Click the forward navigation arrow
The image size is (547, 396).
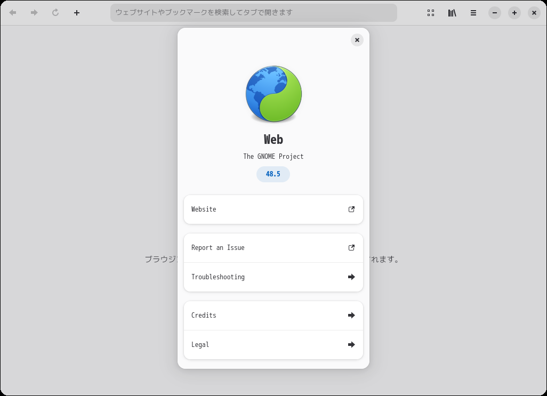point(34,13)
